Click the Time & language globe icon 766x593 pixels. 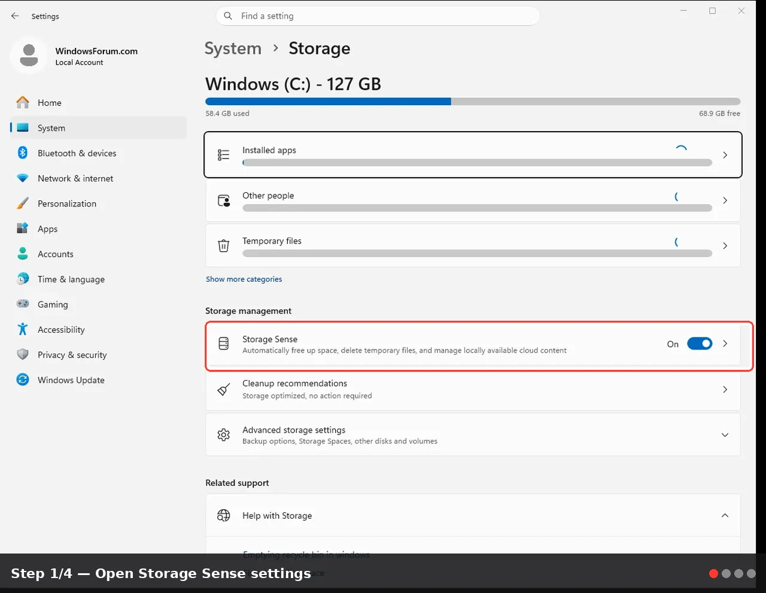(x=23, y=279)
